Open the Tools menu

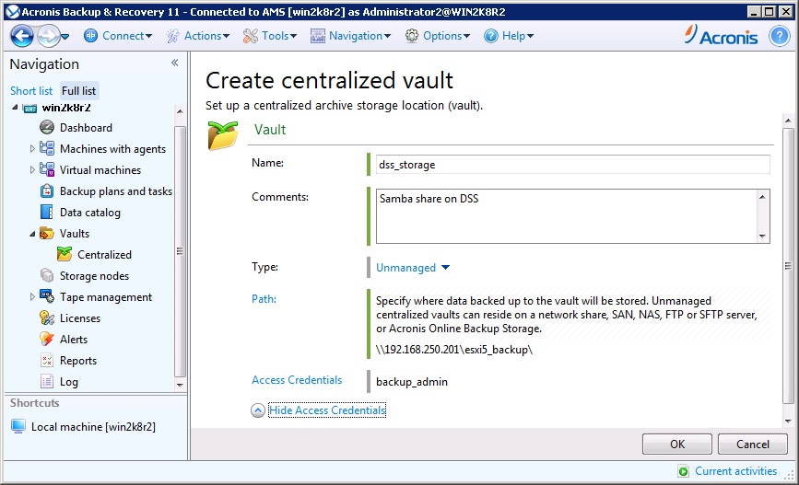(x=278, y=36)
